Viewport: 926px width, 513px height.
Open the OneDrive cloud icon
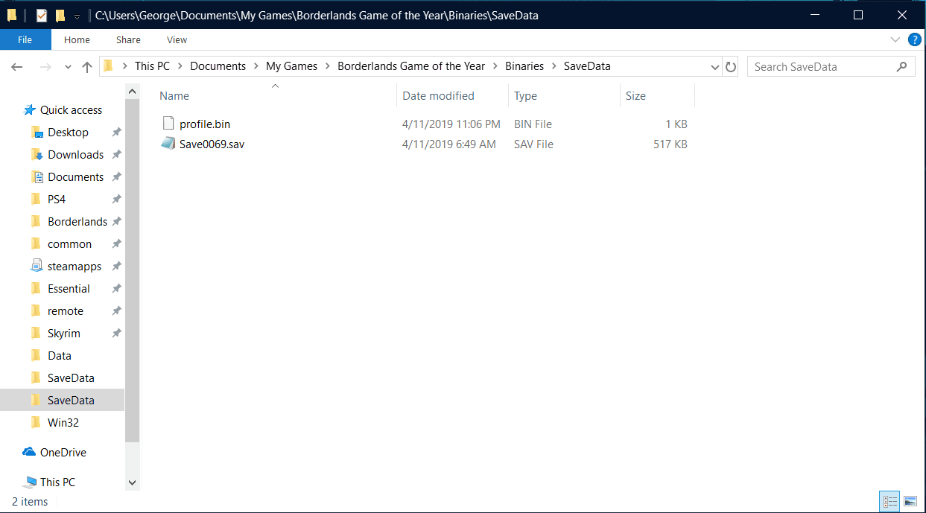29,452
